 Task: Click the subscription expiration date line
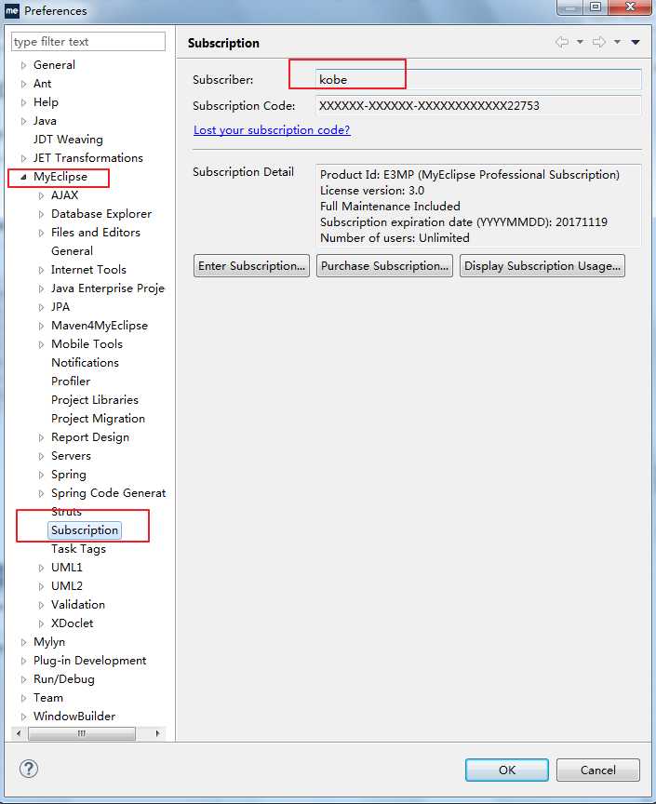463,222
